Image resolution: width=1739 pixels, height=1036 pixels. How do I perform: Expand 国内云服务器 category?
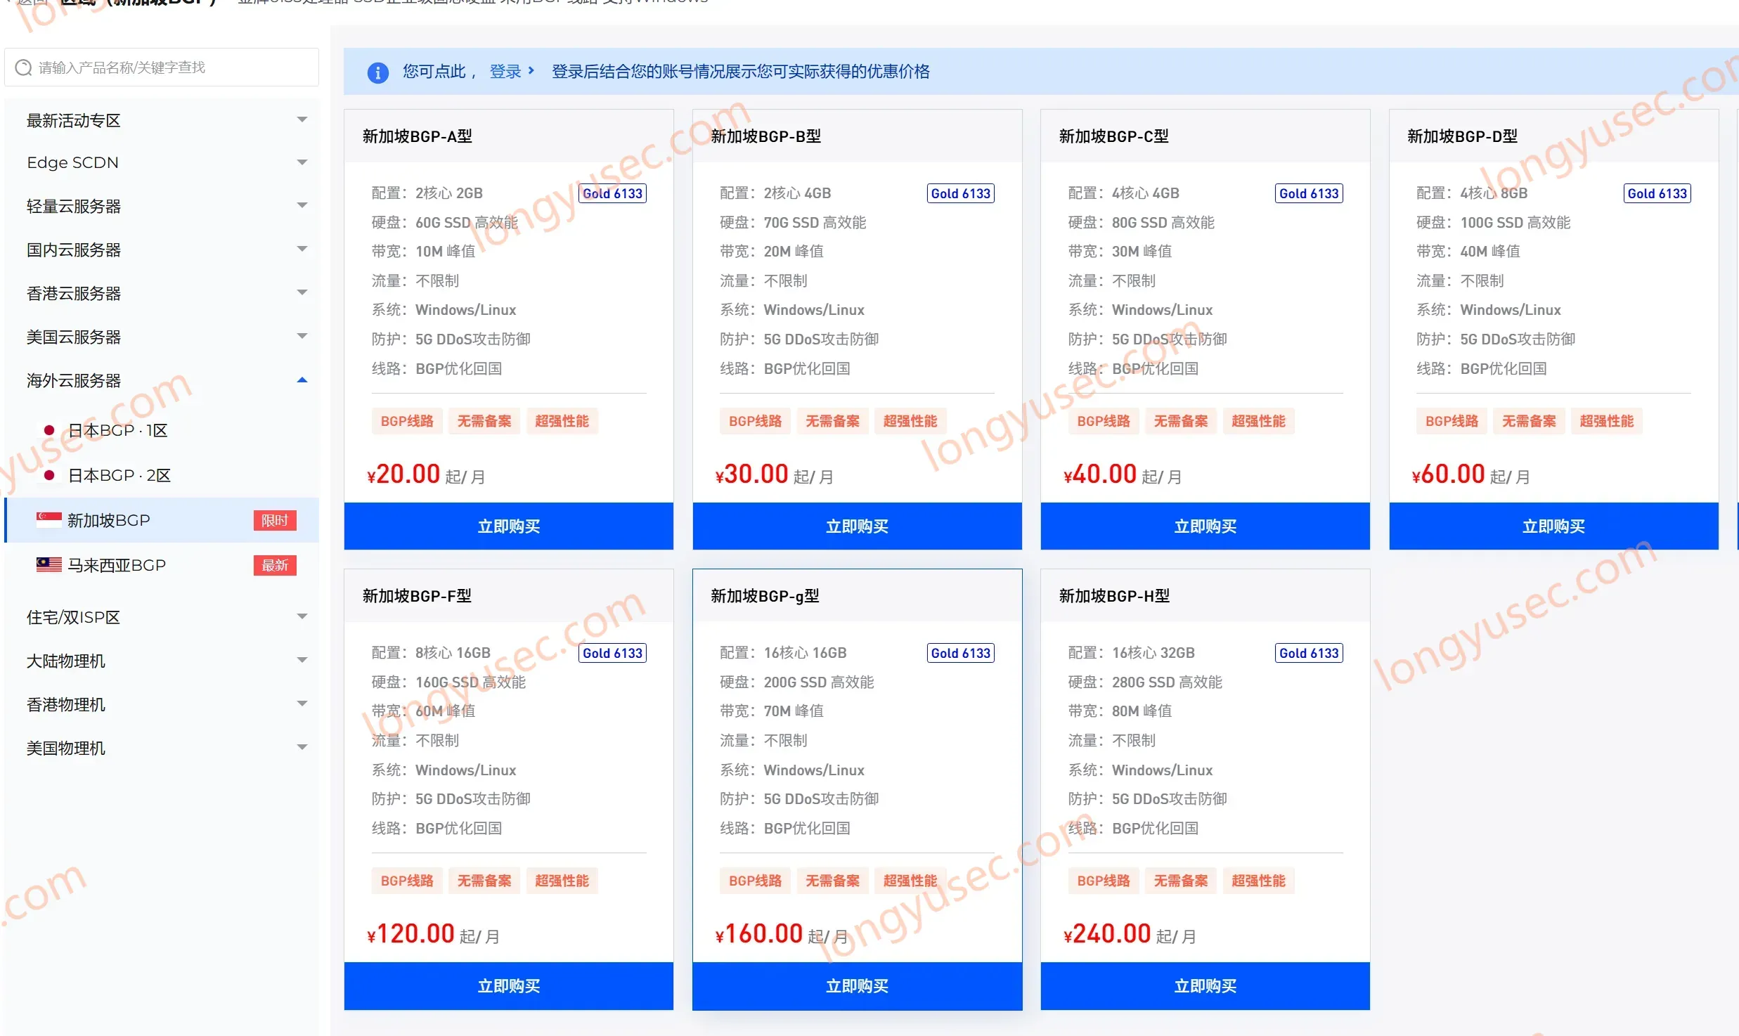(x=162, y=250)
